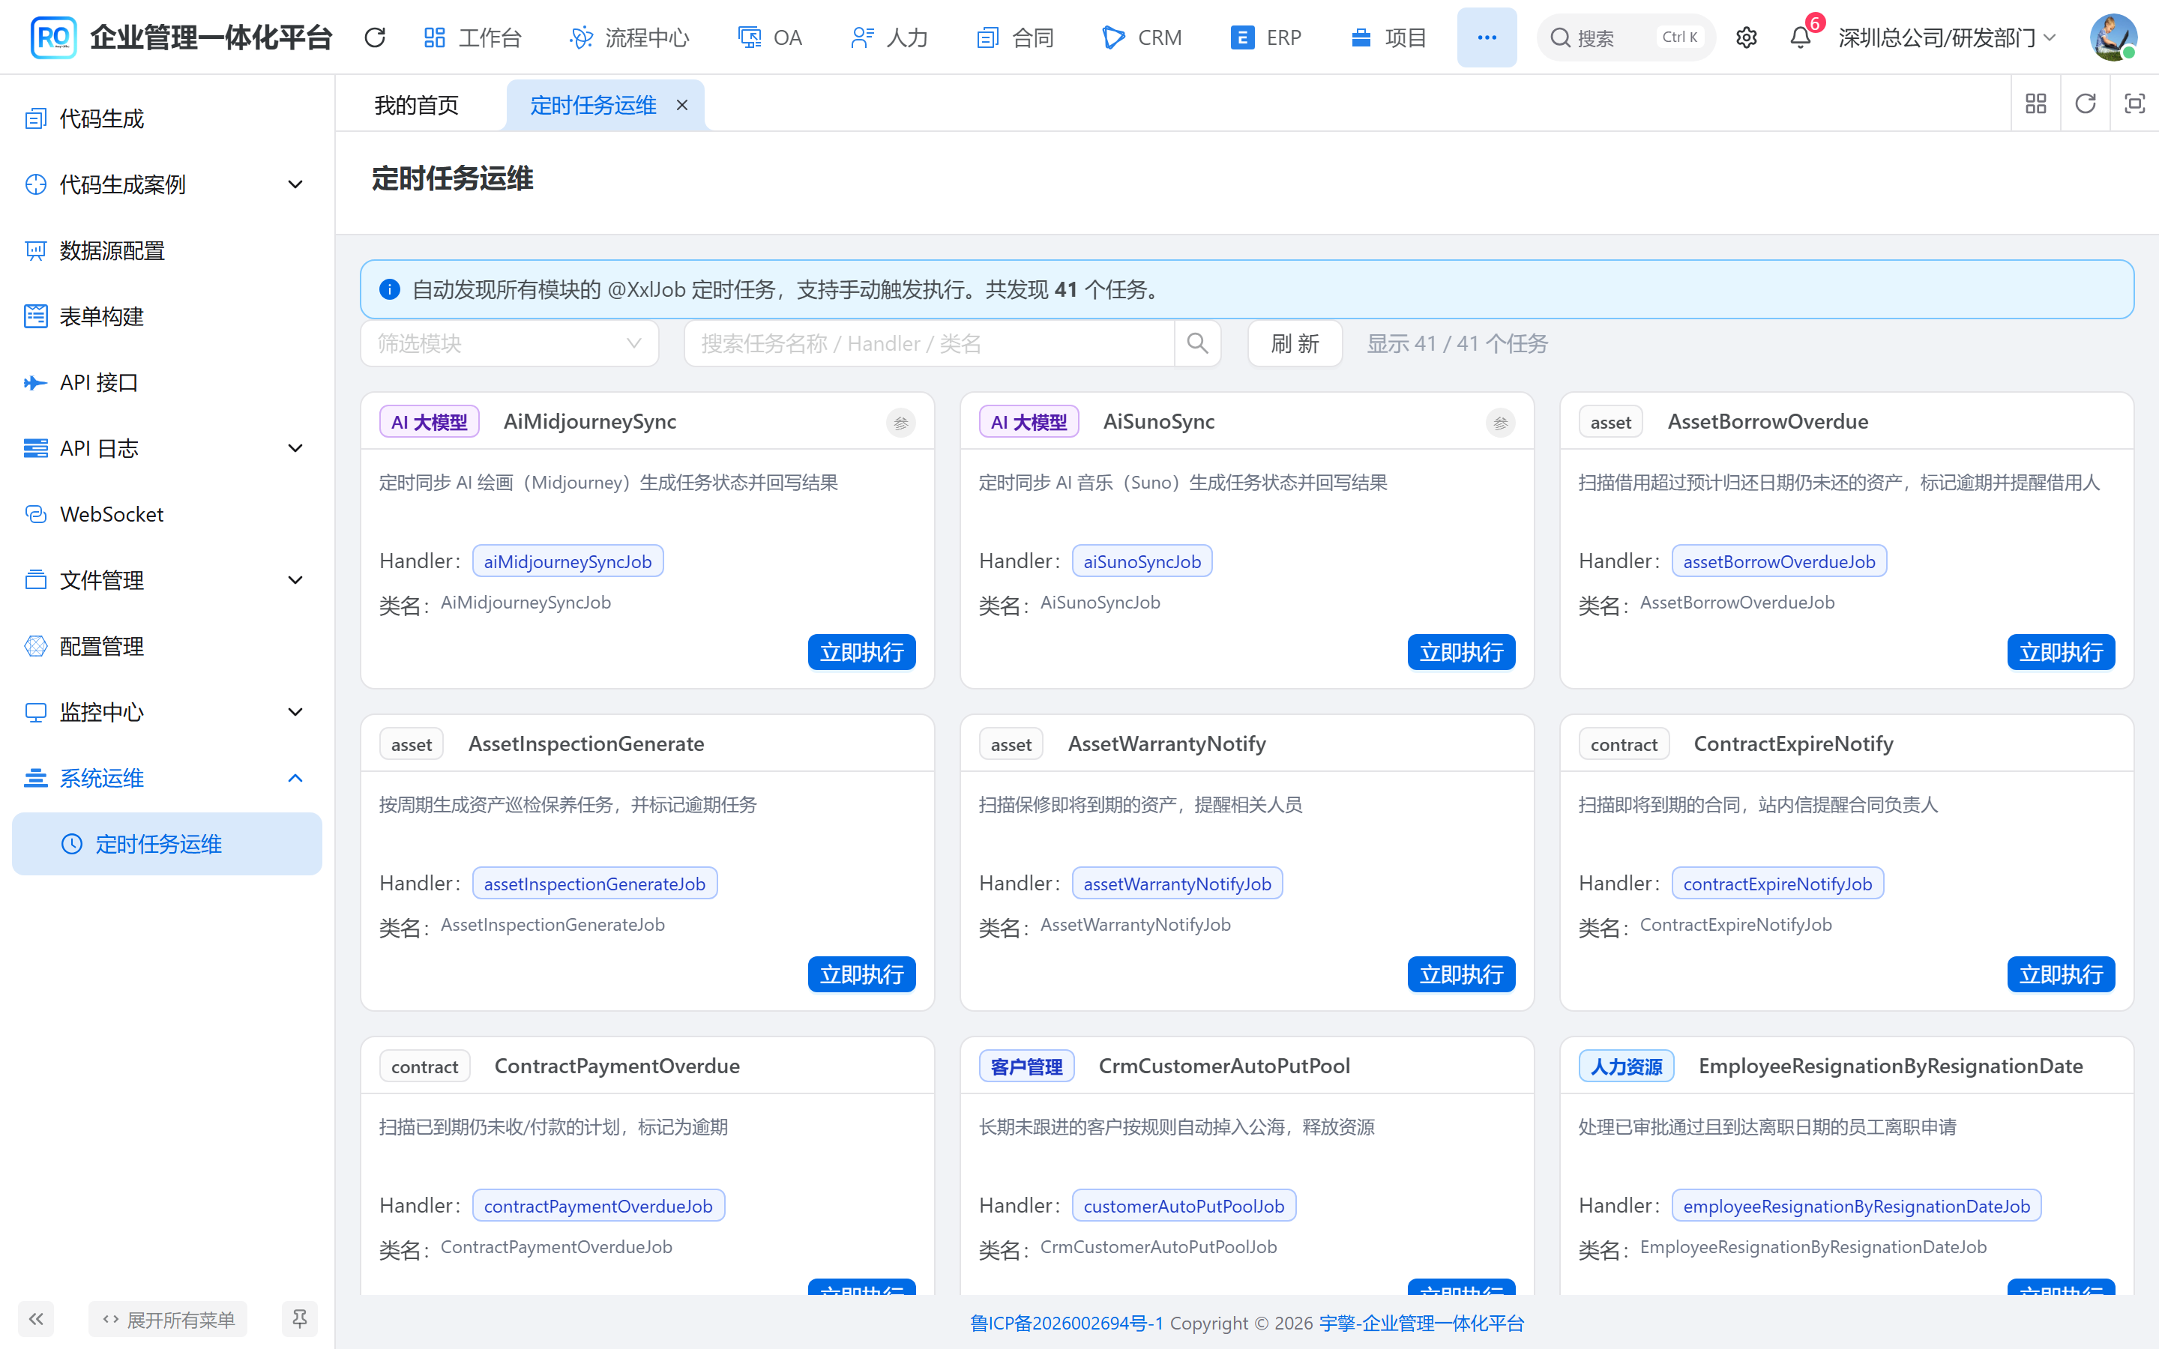Close the 定时任务运维 tab
This screenshot has width=2159, height=1349.
(x=681, y=105)
